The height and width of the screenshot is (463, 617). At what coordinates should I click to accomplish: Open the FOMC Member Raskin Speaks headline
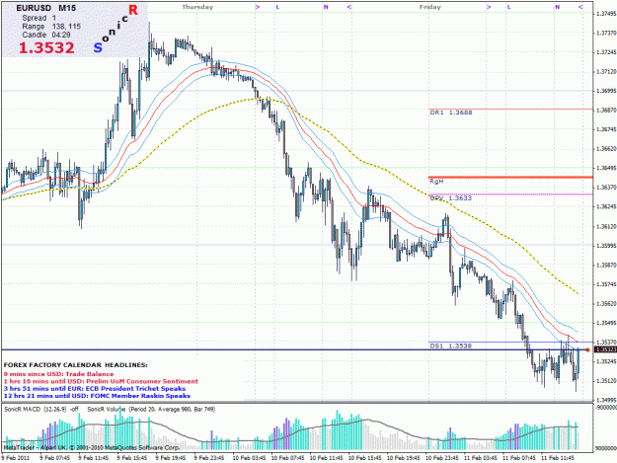coord(97,395)
